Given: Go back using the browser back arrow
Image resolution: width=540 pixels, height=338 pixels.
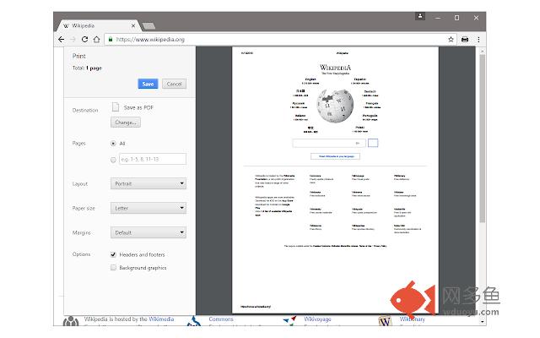Looking at the screenshot, I should click(x=62, y=40).
